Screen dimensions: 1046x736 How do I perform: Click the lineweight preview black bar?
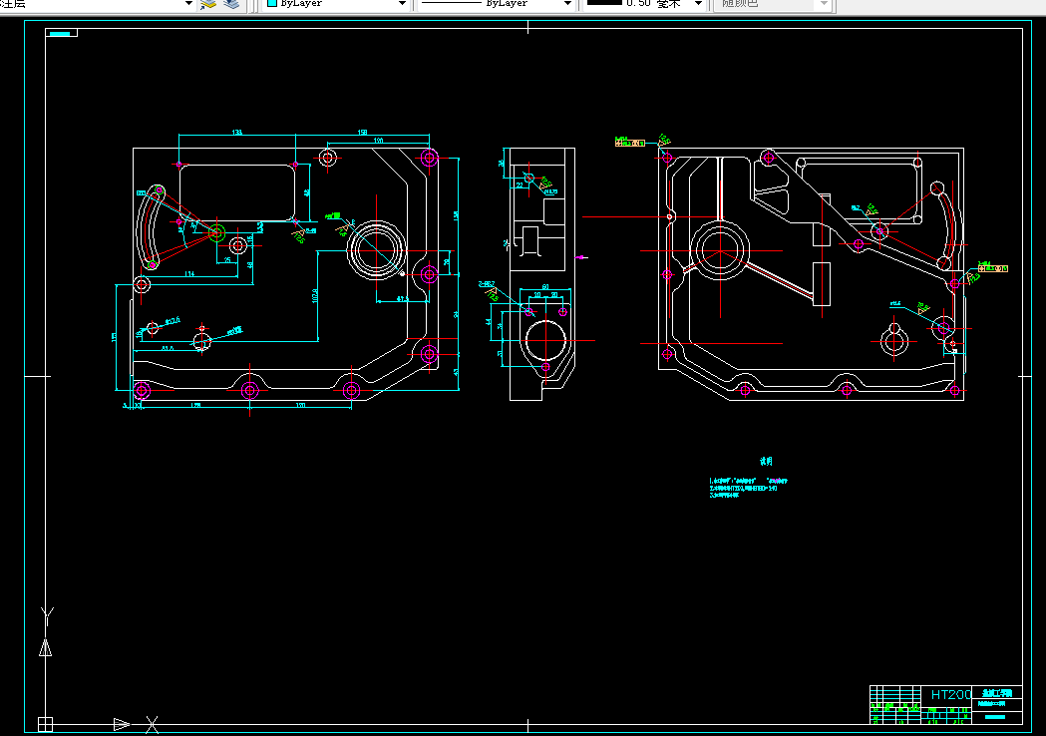[x=604, y=3]
